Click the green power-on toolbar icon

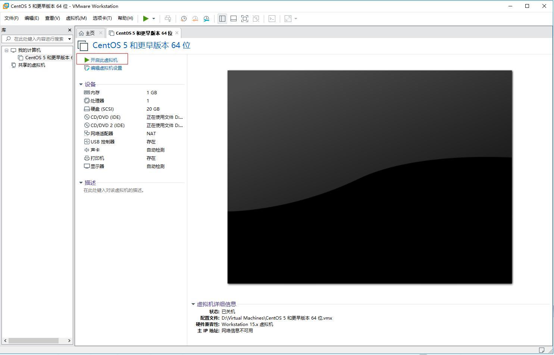pos(146,18)
